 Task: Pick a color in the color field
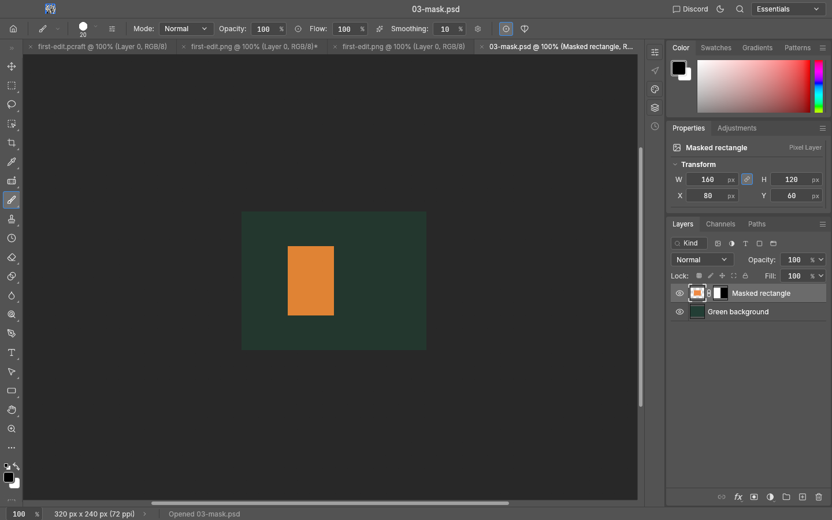click(753, 86)
